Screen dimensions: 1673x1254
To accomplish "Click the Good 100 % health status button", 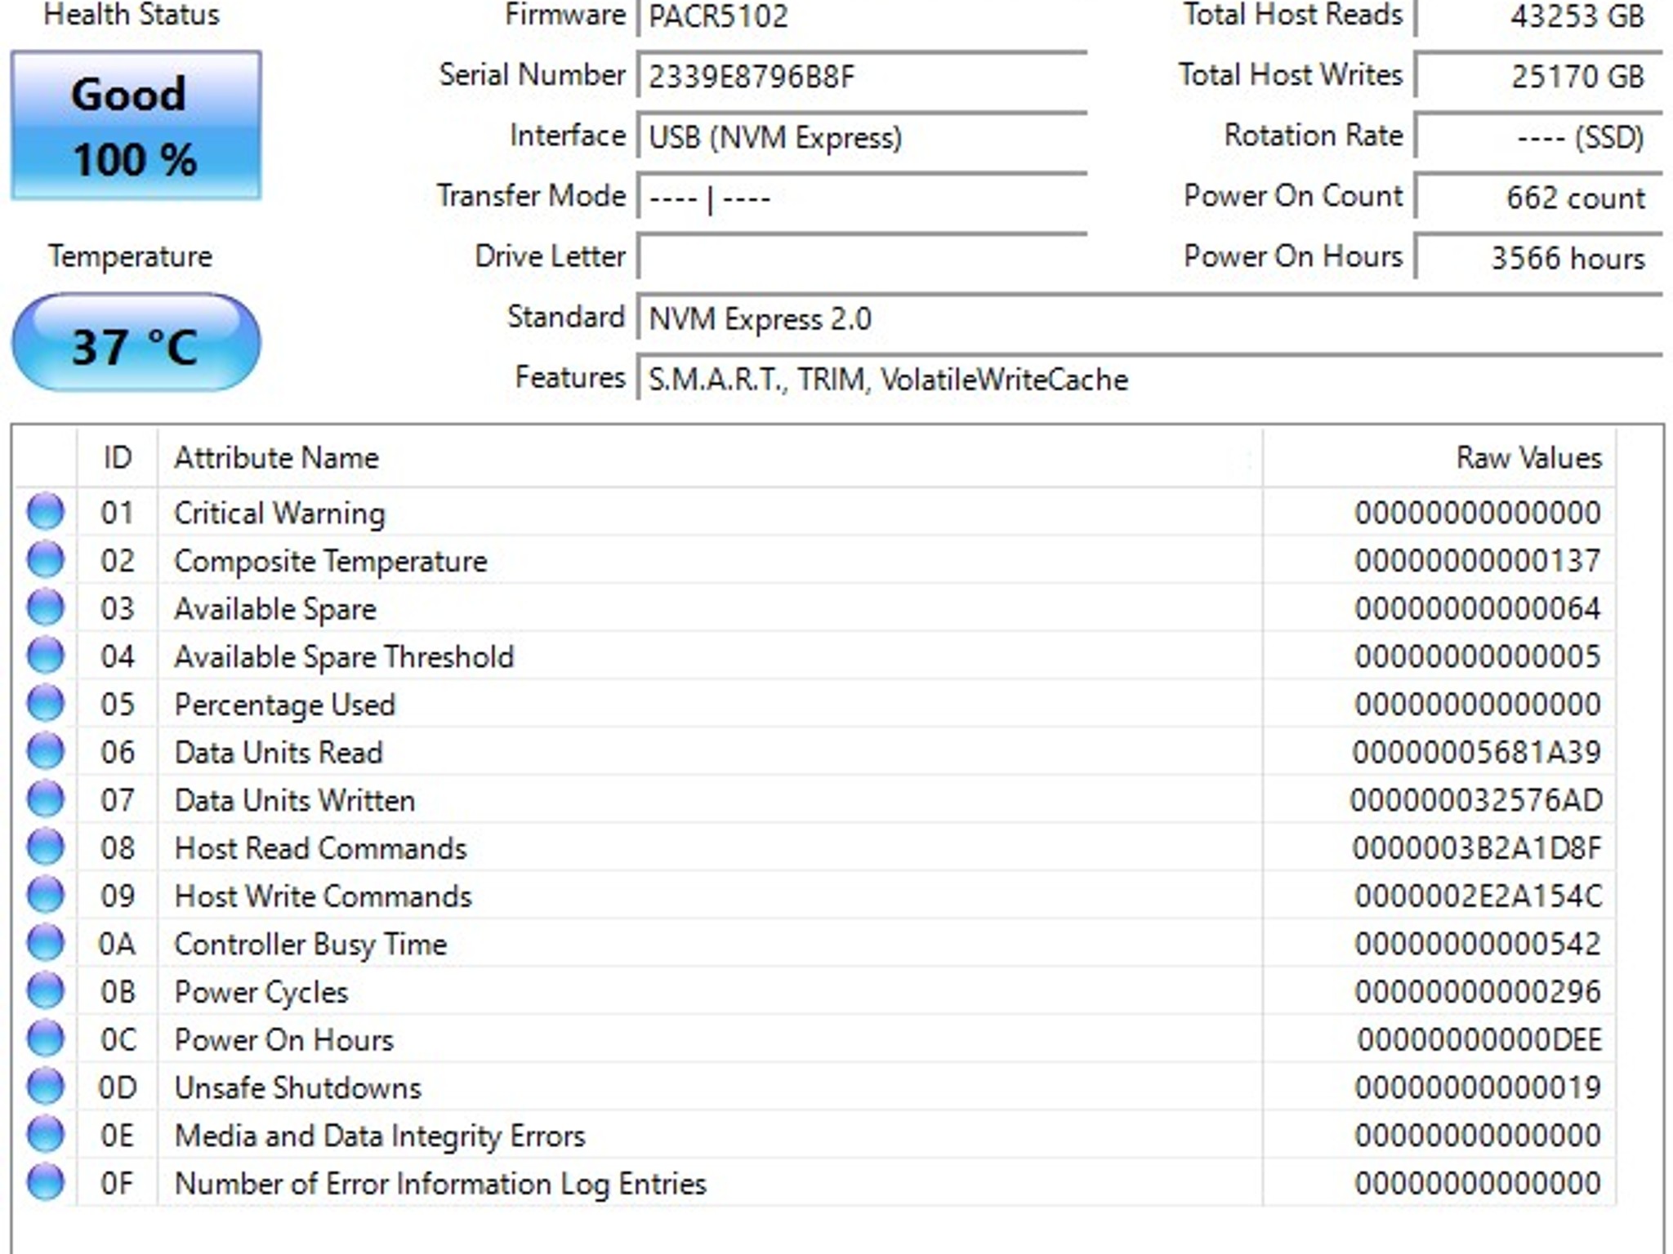I will coord(136,126).
